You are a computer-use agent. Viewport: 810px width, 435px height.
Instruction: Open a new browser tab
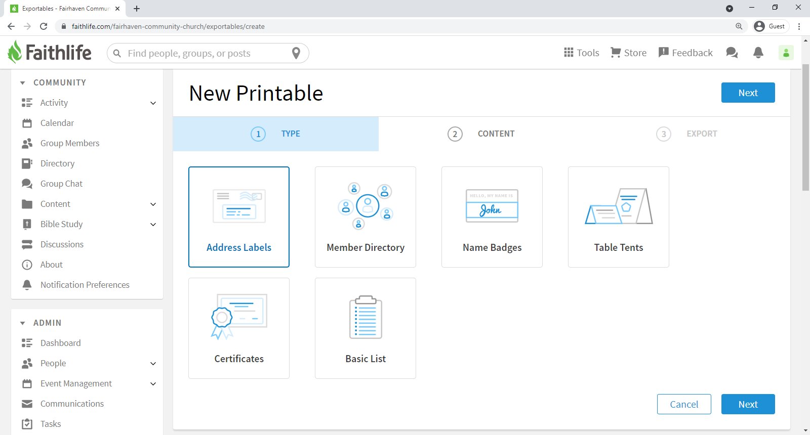137,9
